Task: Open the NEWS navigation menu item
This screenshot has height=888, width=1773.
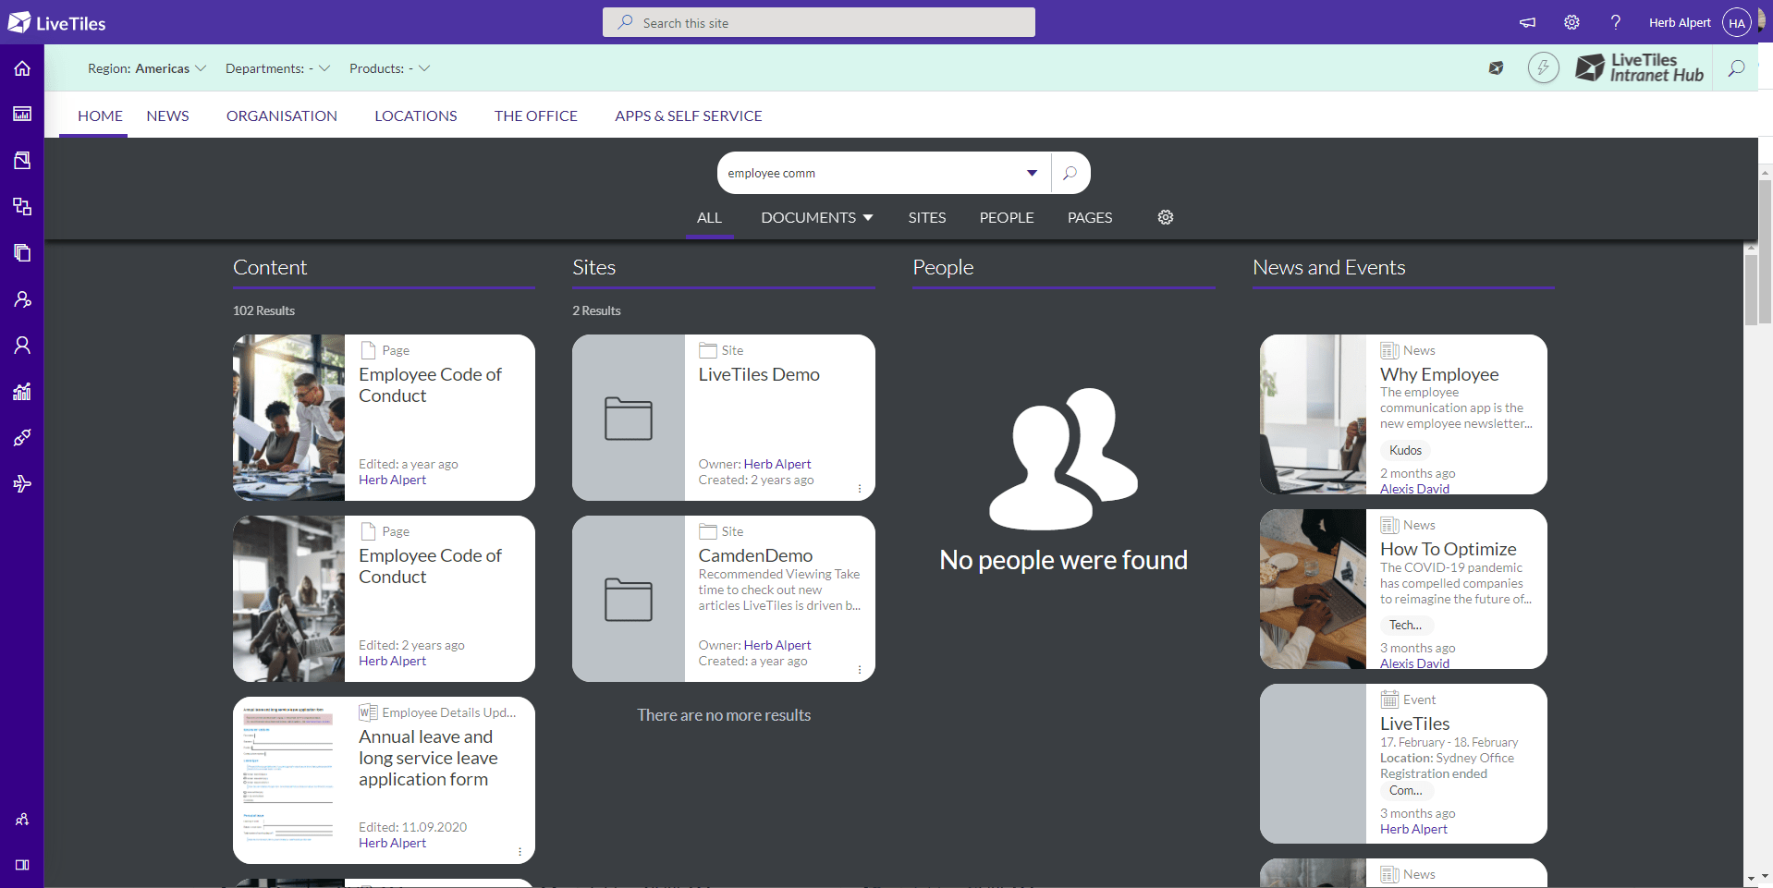Action: tap(167, 116)
